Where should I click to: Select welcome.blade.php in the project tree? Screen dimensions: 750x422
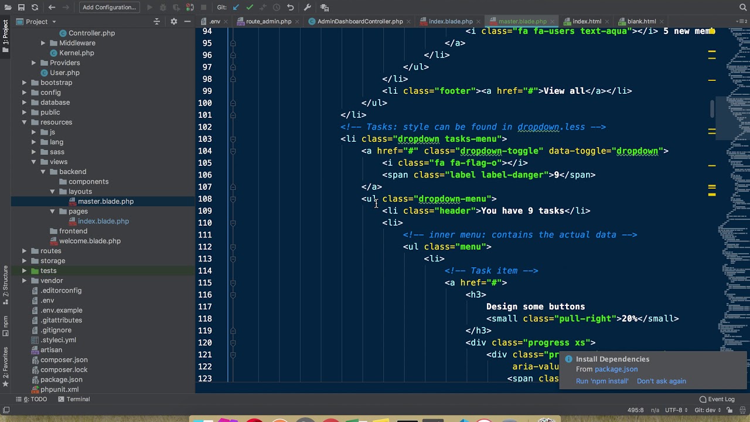point(90,241)
